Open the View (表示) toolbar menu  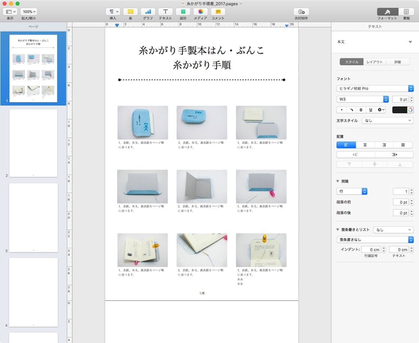click(x=11, y=12)
